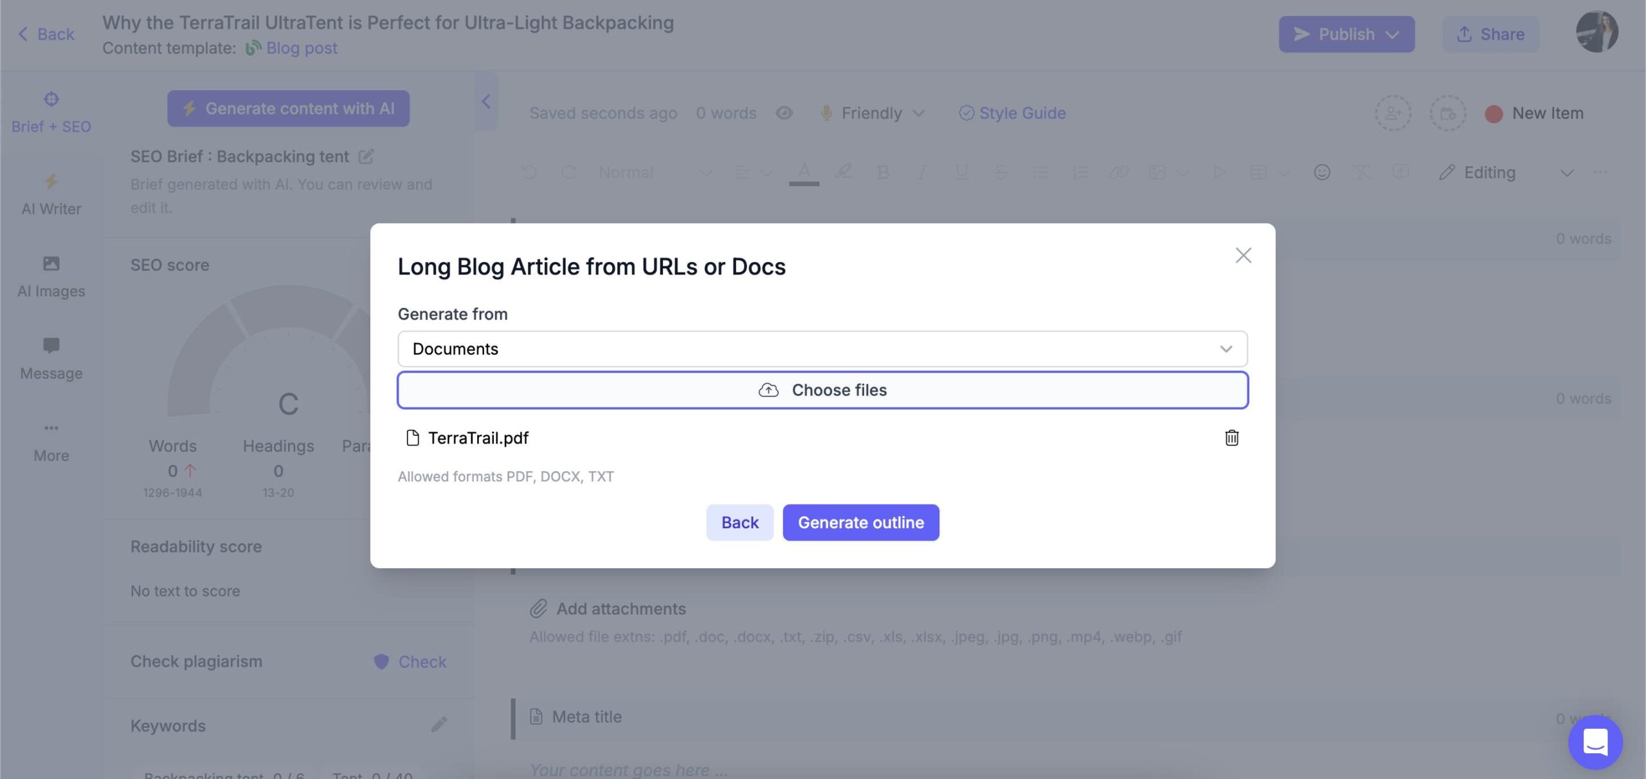Go Back using the top-left arrow link
The height and width of the screenshot is (779, 1646).
coord(46,34)
